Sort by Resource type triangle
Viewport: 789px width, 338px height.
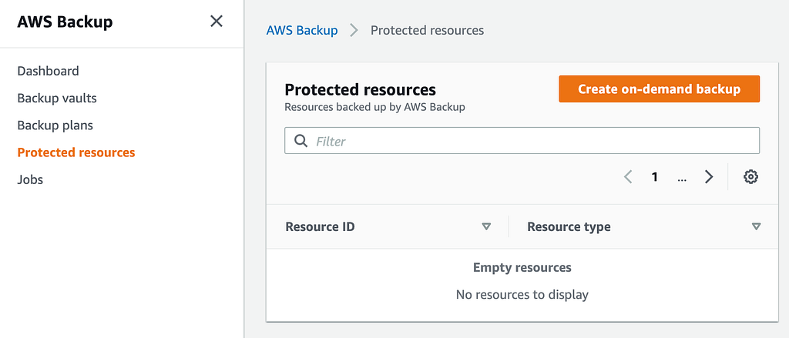point(756,227)
